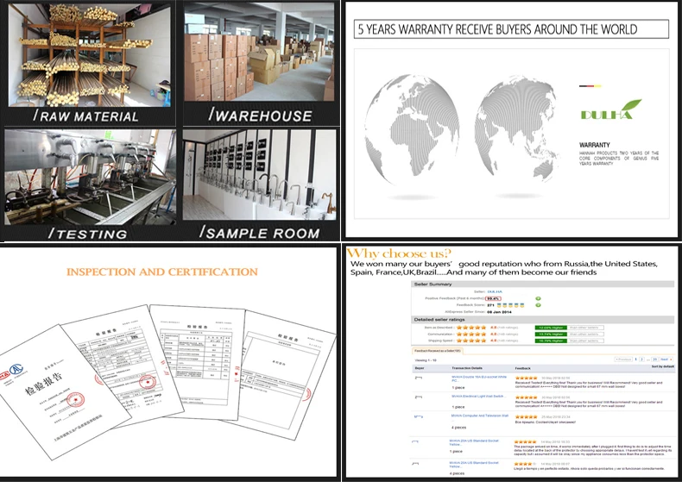Click the feedback score medal icons
This screenshot has height=494, width=682.
click(510, 305)
